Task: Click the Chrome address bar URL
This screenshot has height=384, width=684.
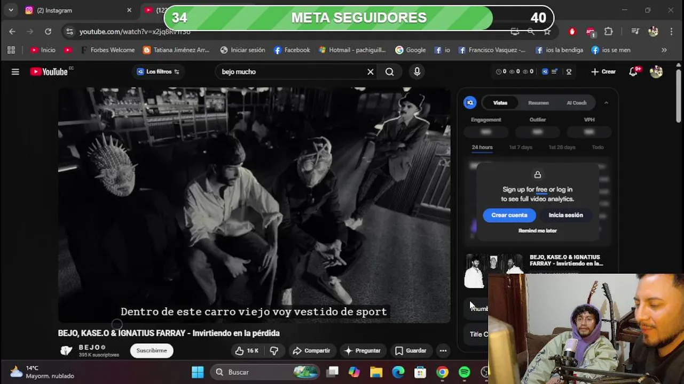Action: (x=135, y=32)
